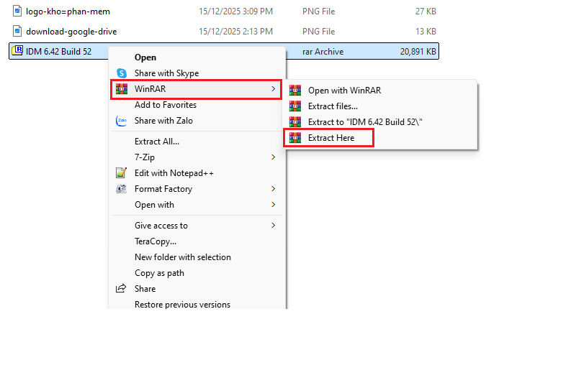Click the Skype icon in context menu
Image resolution: width=576 pixels, height=383 pixels.
[x=122, y=73]
